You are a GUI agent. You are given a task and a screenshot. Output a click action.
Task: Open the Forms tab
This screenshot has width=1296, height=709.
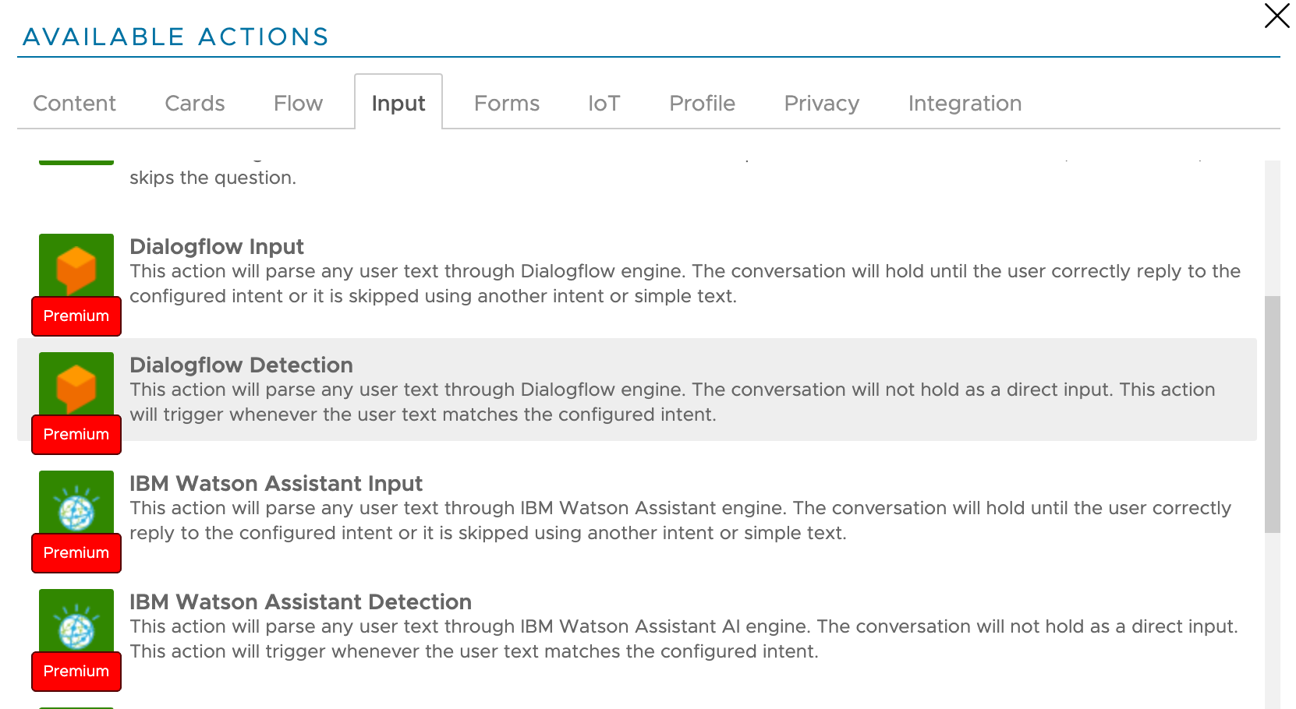tap(506, 103)
